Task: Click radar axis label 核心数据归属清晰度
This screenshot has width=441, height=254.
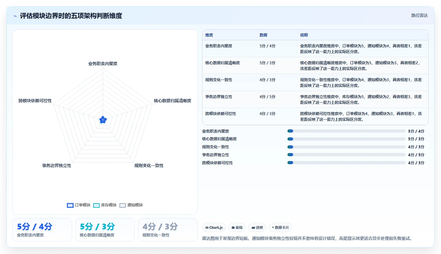Action: click(172, 101)
